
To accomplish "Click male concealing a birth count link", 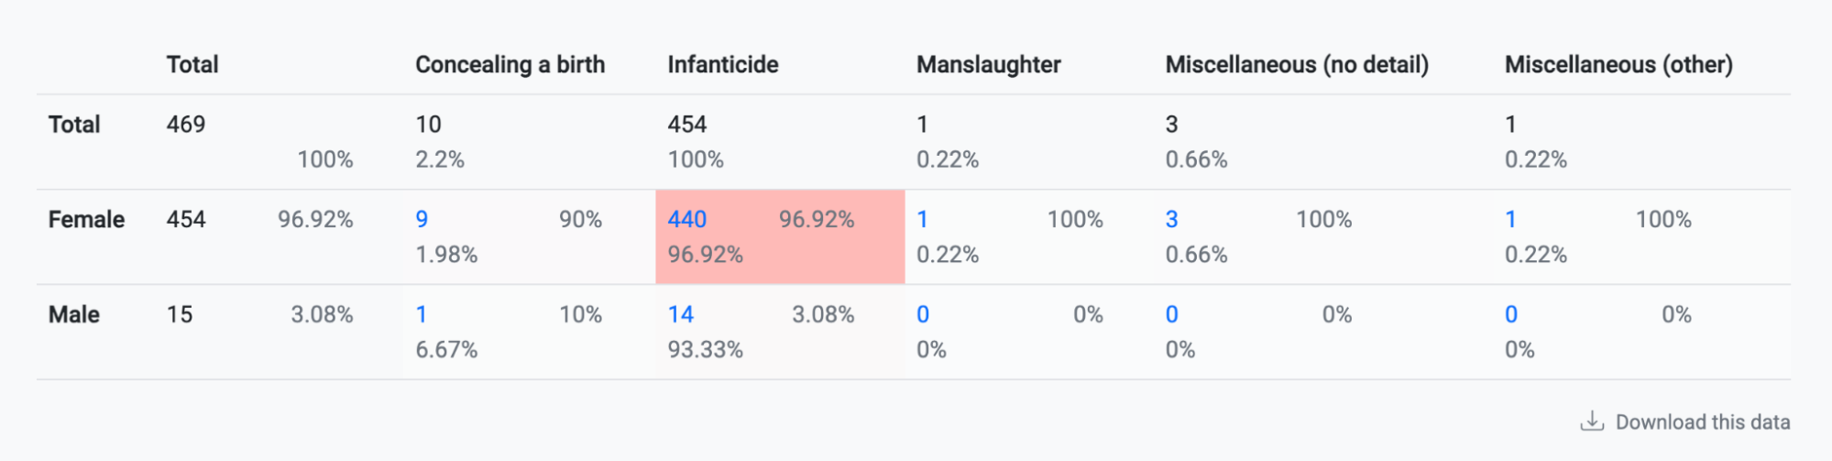I will [422, 314].
